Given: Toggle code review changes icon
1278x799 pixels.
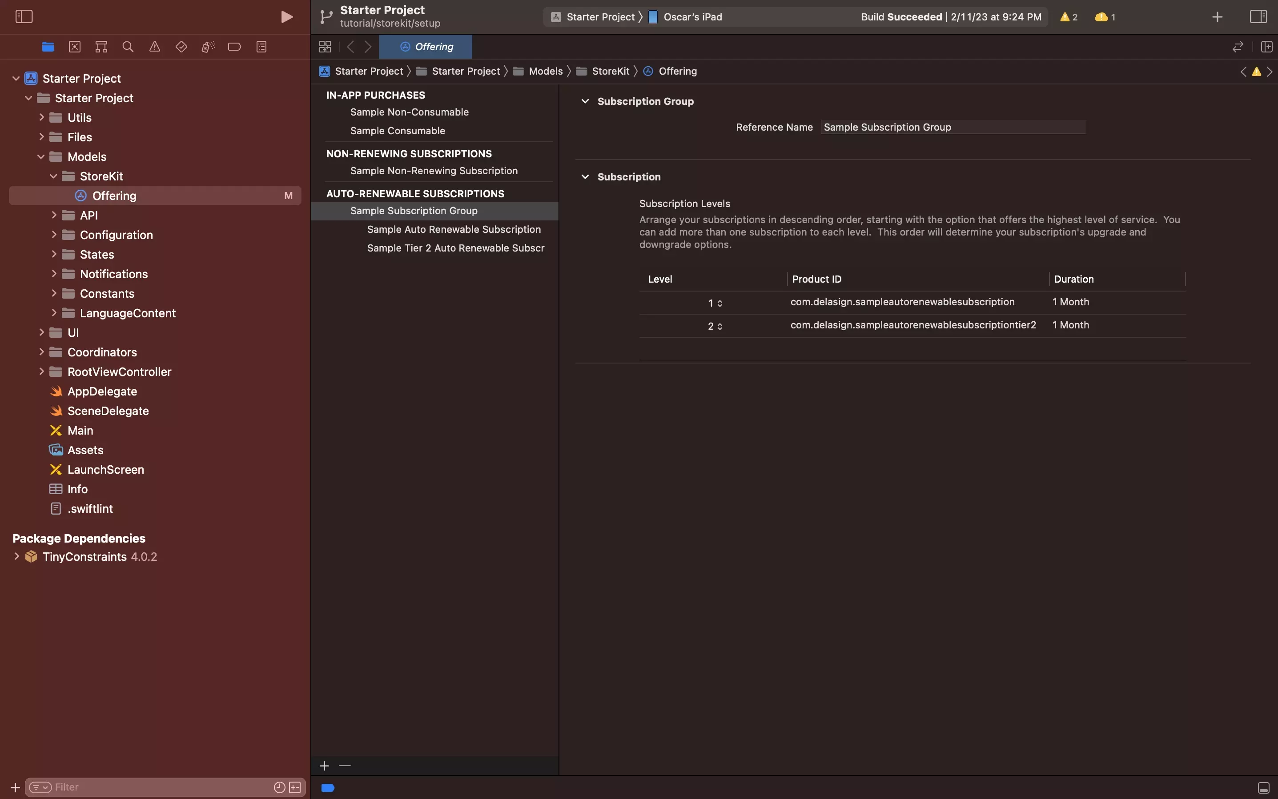Looking at the screenshot, I should 1238,47.
